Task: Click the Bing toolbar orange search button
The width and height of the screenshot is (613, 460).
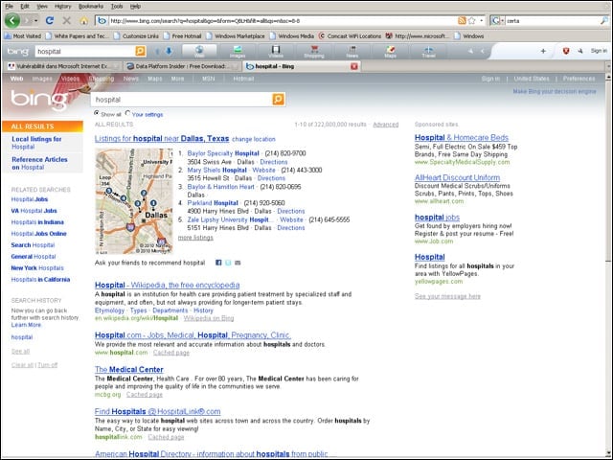Action: point(140,51)
